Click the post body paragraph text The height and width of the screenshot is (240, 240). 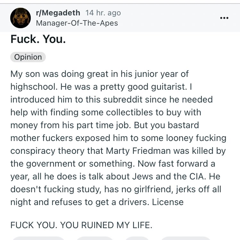coord(118,138)
